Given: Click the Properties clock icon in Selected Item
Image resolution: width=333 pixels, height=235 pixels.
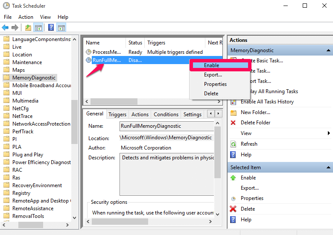Looking at the screenshot, I should (233, 198).
